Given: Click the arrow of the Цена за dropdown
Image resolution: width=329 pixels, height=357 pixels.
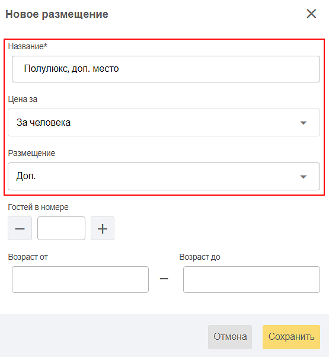Looking at the screenshot, I should (304, 123).
